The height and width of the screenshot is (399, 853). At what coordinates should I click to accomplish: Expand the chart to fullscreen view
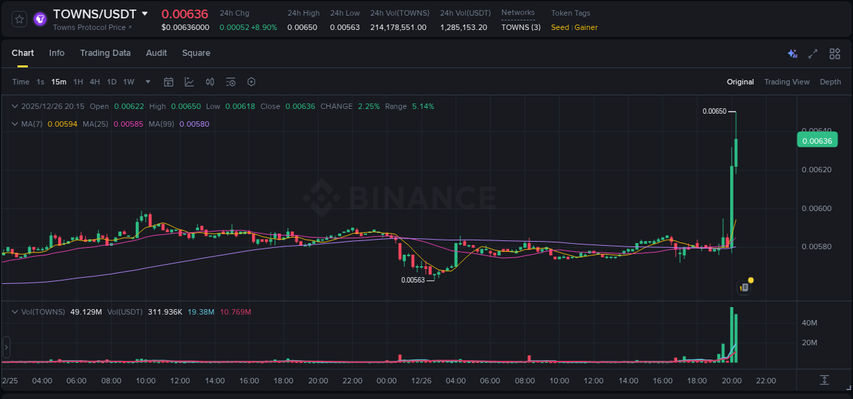coord(813,53)
